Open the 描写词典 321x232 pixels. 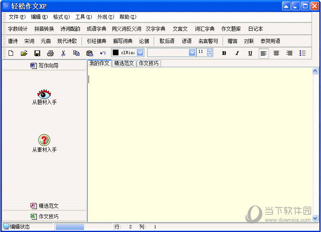click(x=123, y=41)
